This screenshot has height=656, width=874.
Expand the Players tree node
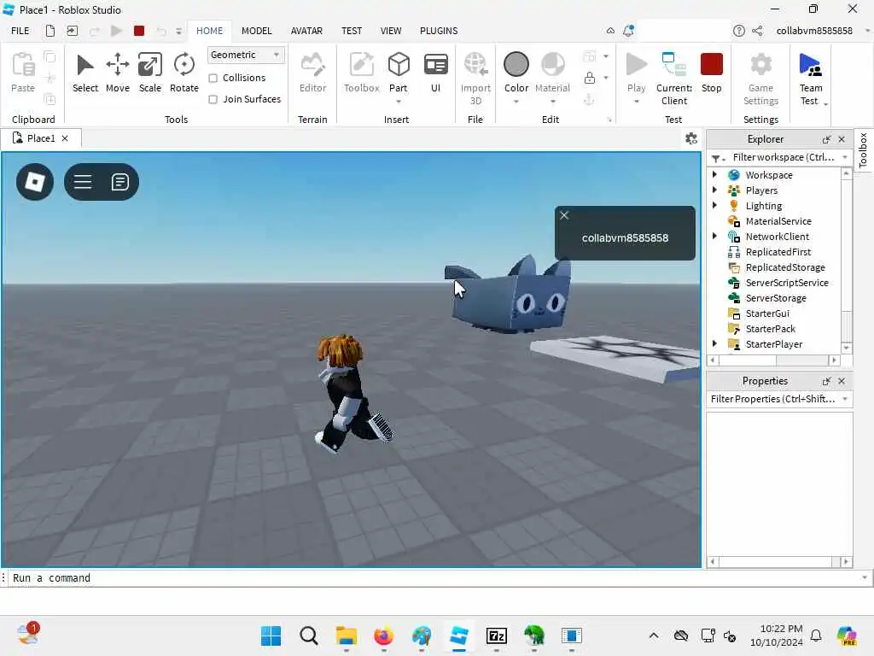click(714, 190)
